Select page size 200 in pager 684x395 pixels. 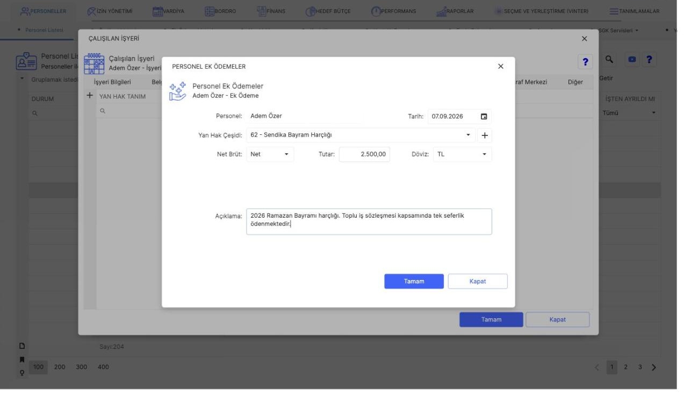[60, 367]
